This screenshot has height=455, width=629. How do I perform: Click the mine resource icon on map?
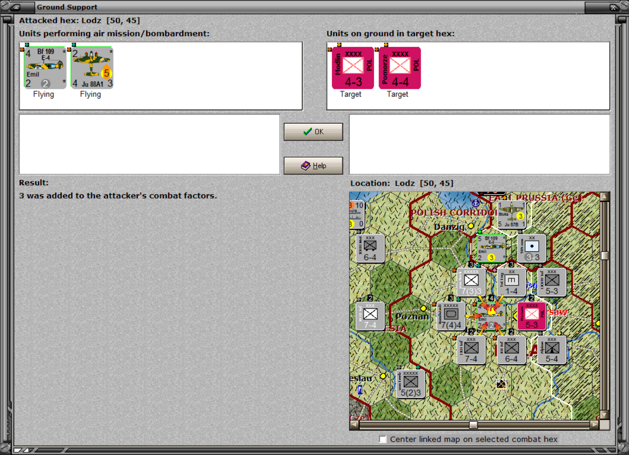point(501,383)
